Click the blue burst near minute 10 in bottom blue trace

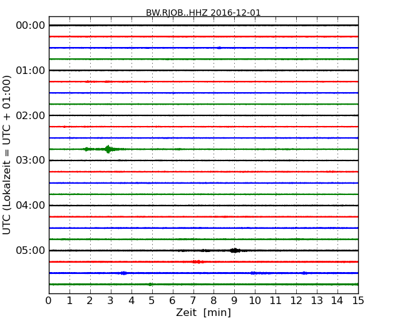click(254, 273)
